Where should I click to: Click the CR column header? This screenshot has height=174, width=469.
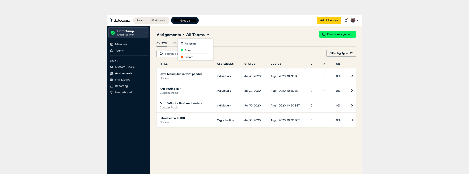click(338, 64)
